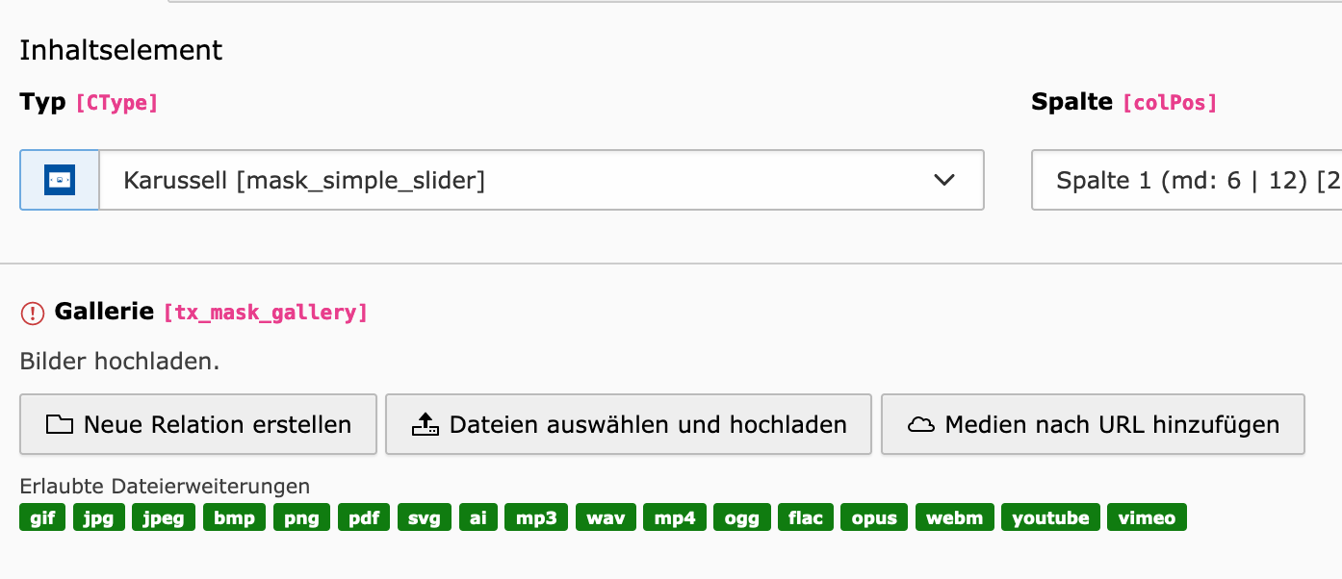
Task: Click the svg extension badge
Action: [424, 518]
